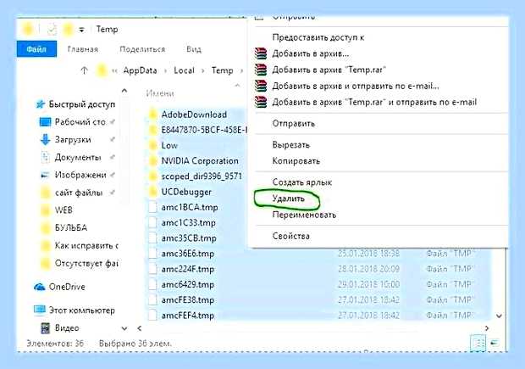Choose Создать ярлык from the context menu
The width and height of the screenshot is (525, 369).
[302, 182]
